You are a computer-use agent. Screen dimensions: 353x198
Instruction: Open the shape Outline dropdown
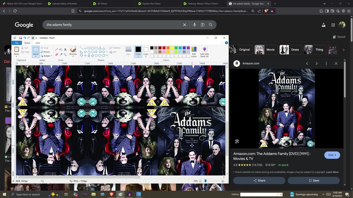(x=116, y=48)
